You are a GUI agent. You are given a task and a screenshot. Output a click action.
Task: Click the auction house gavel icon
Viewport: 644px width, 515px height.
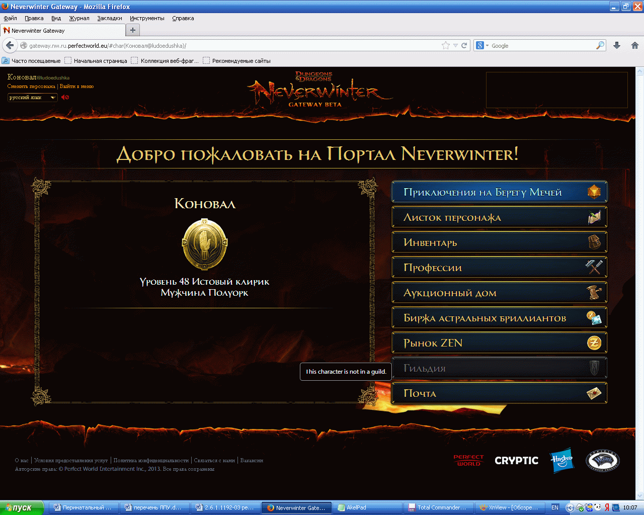594,293
